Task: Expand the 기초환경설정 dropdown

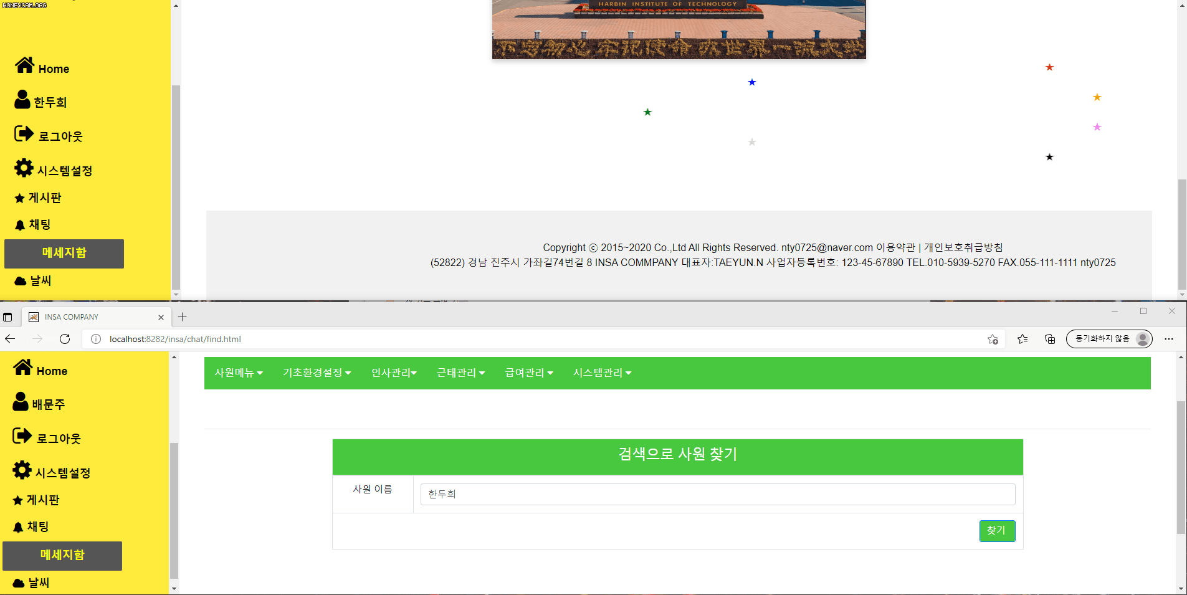Action: (x=317, y=373)
